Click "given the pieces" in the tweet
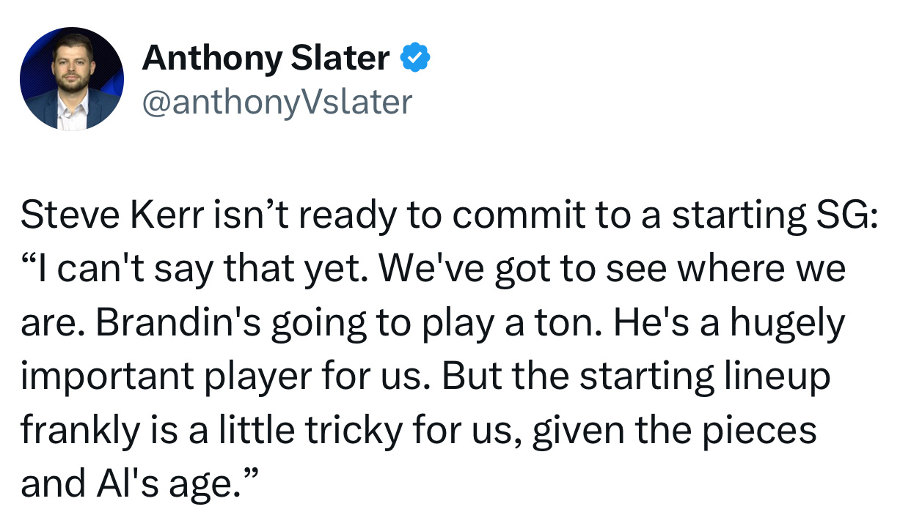This screenshot has width=911, height=523. click(x=674, y=430)
